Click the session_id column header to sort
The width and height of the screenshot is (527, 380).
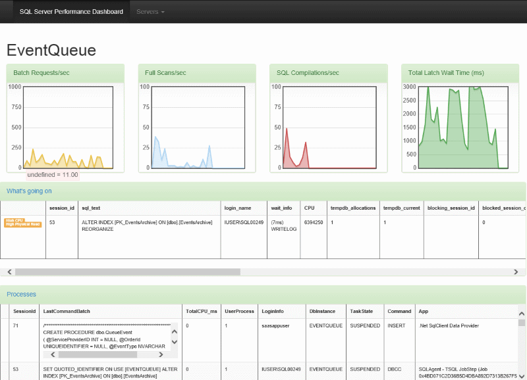tap(63, 208)
